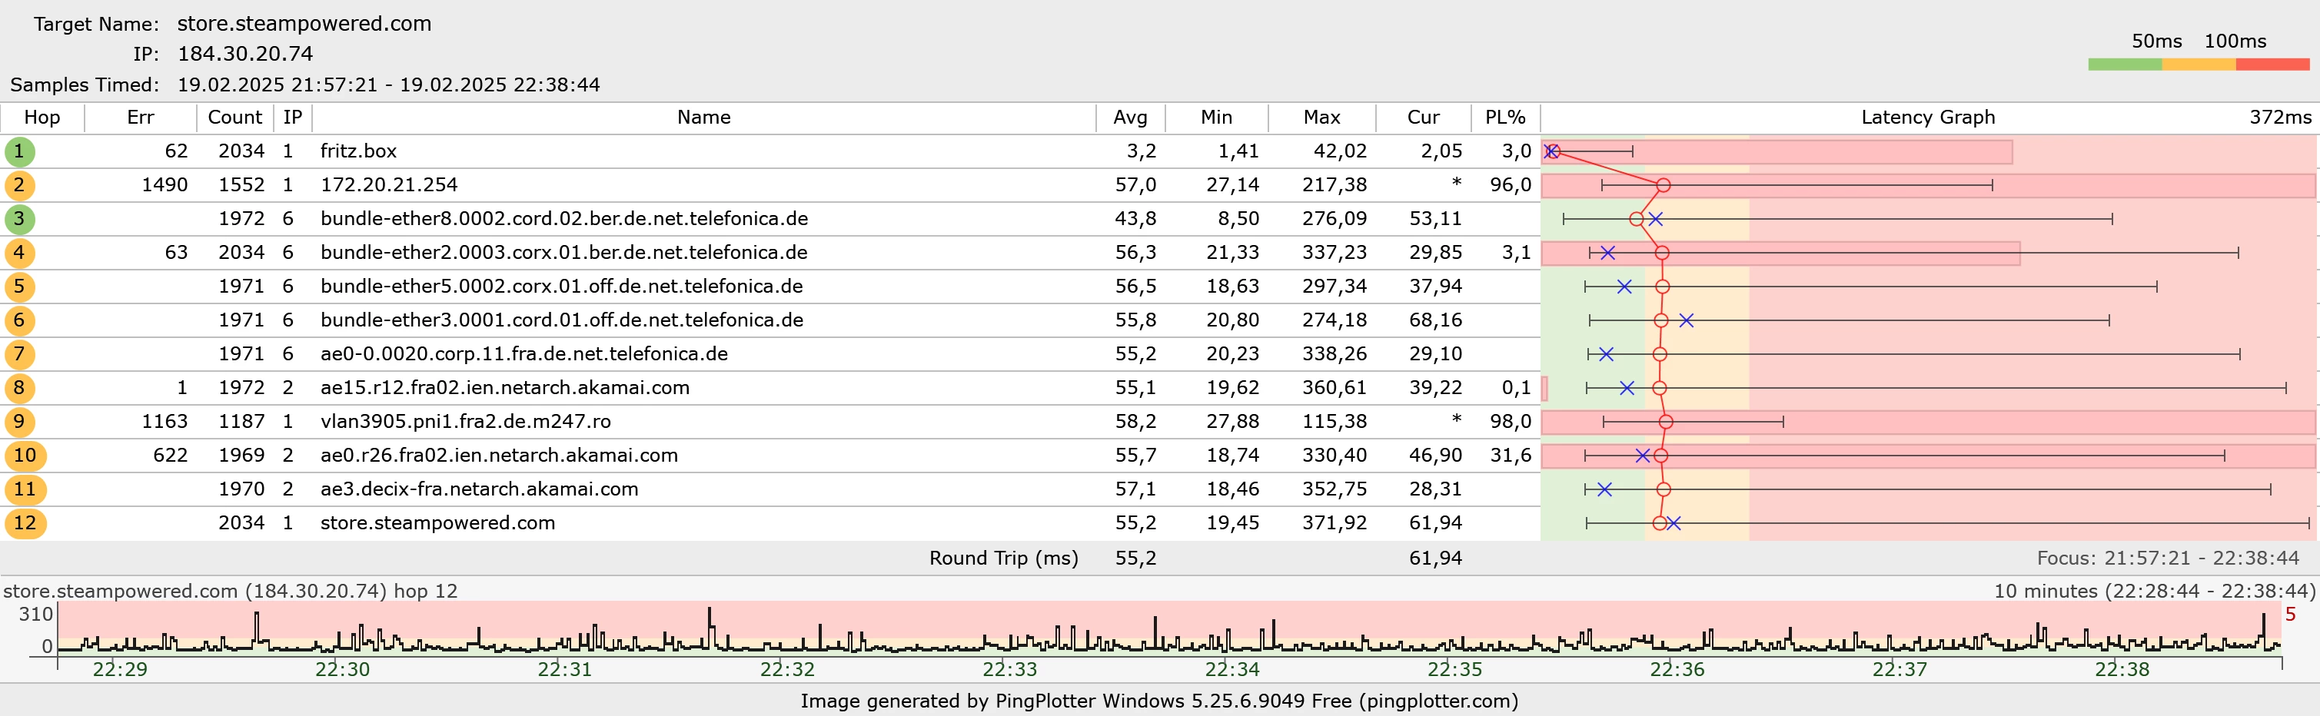2320x716 pixels.
Task: Click the 22:32 timeline marker
Action: tap(787, 669)
